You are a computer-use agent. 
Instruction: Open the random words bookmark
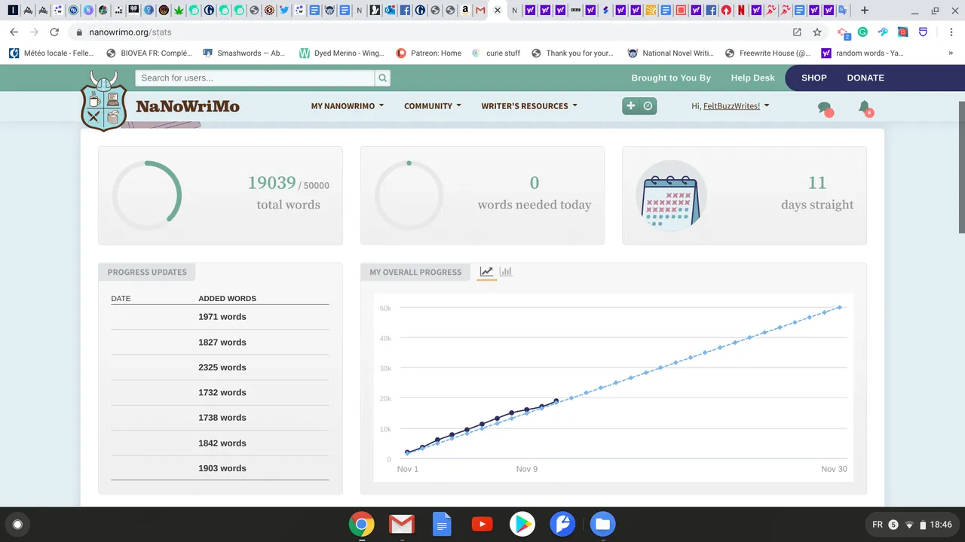pyautogui.click(x=862, y=53)
